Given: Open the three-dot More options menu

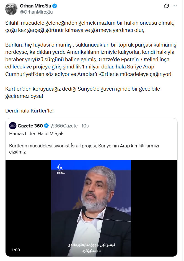Looking at the screenshot, I should (x=175, y=6).
